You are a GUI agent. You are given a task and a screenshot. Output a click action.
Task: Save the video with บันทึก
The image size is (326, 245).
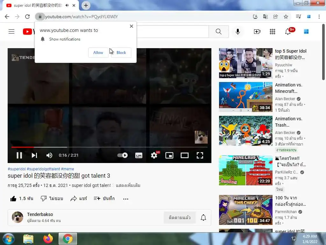tap(104, 198)
